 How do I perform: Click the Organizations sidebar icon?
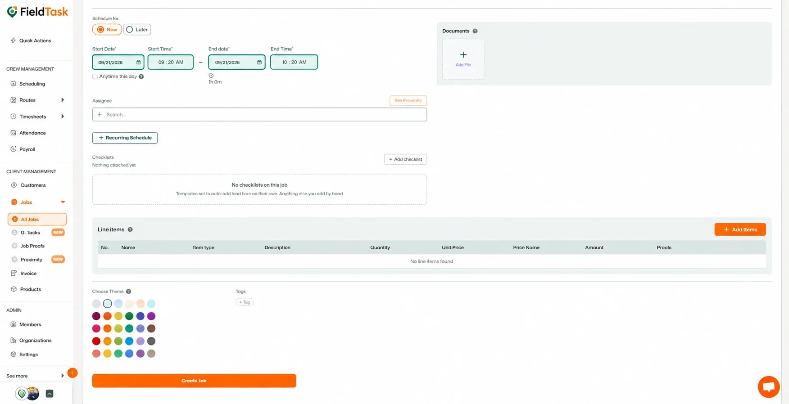pyautogui.click(x=13, y=340)
